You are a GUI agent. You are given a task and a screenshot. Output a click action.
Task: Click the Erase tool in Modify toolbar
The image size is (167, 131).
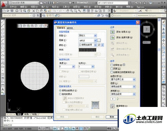coord(164,22)
